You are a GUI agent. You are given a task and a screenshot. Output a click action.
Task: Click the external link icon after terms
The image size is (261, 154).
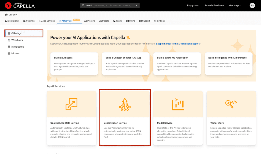pyautogui.click(x=200, y=44)
